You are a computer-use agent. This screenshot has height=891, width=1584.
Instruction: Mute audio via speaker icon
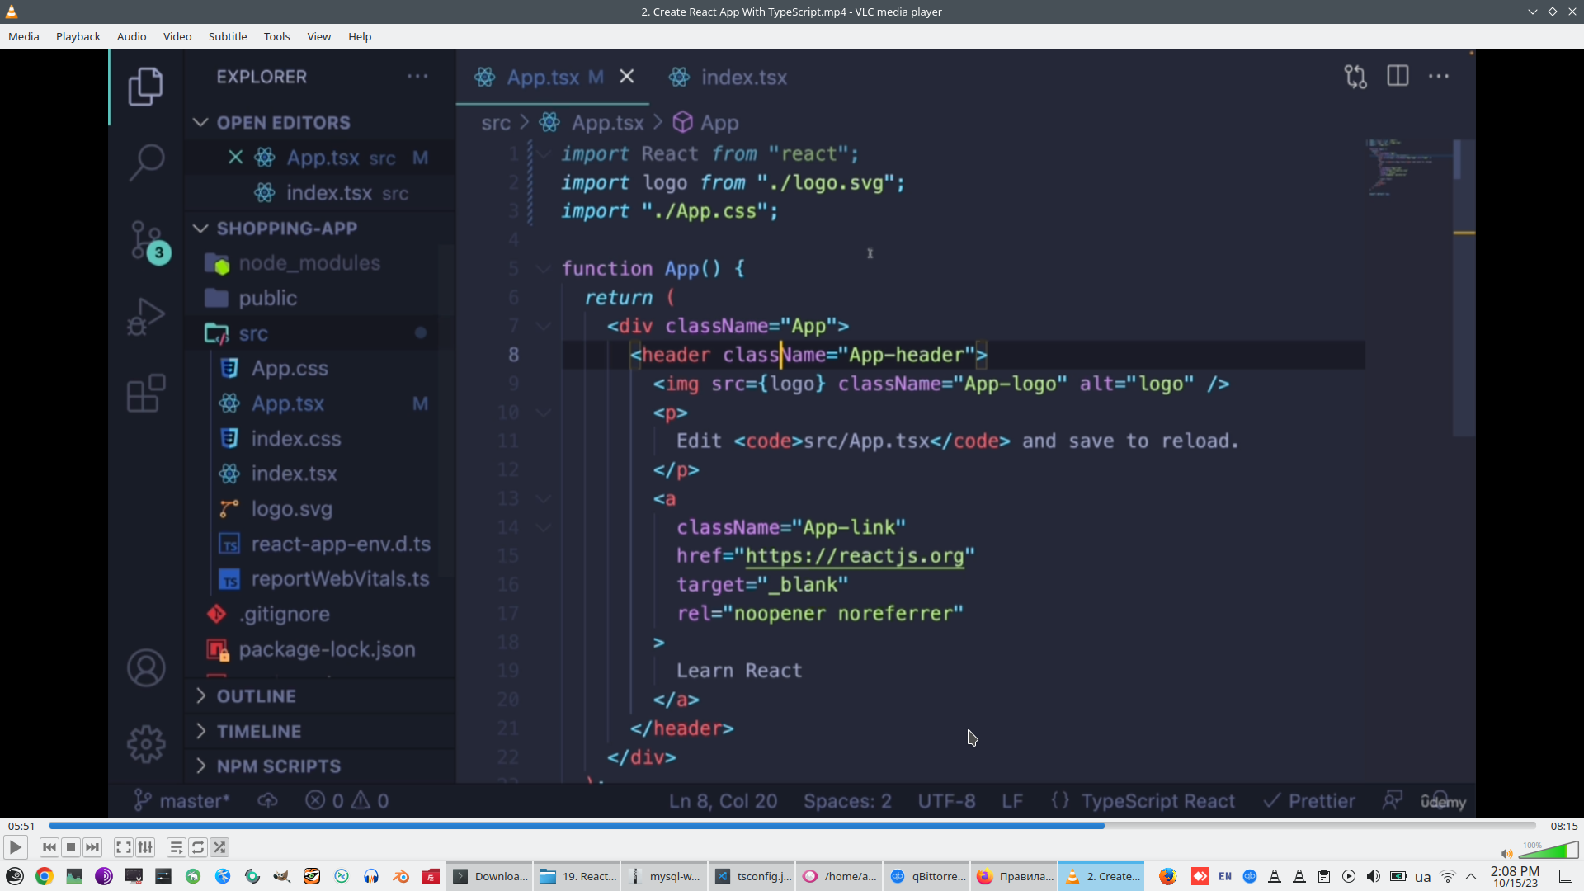click(1506, 854)
